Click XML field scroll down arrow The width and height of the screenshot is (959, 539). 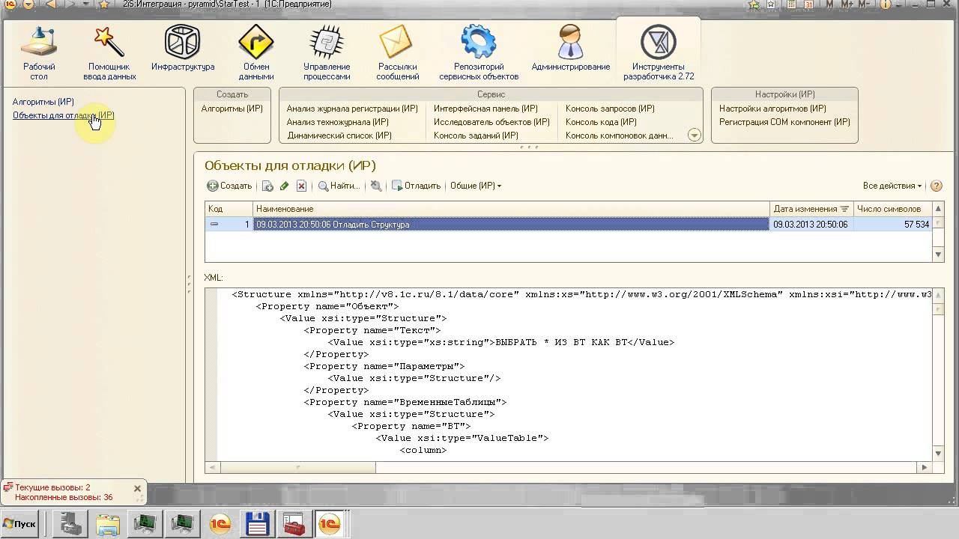(x=938, y=454)
